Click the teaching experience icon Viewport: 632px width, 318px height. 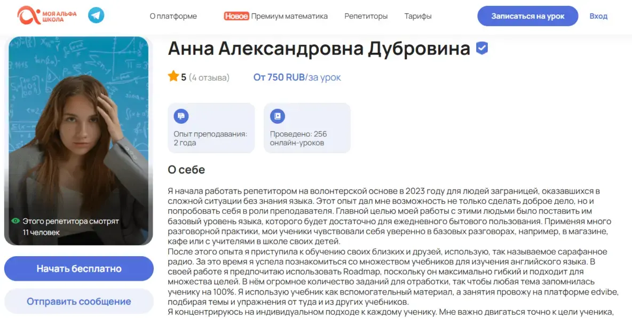tap(181, 116)
